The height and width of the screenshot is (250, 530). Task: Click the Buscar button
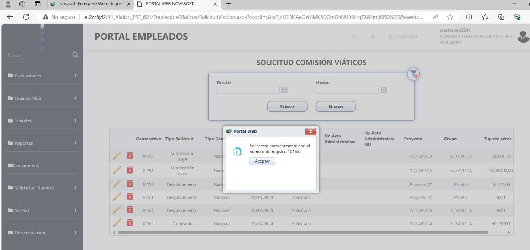[287, 107]
